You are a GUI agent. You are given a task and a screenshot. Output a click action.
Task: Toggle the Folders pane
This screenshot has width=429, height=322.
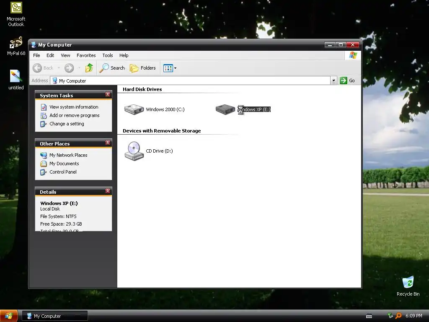[x=143, y=68]
